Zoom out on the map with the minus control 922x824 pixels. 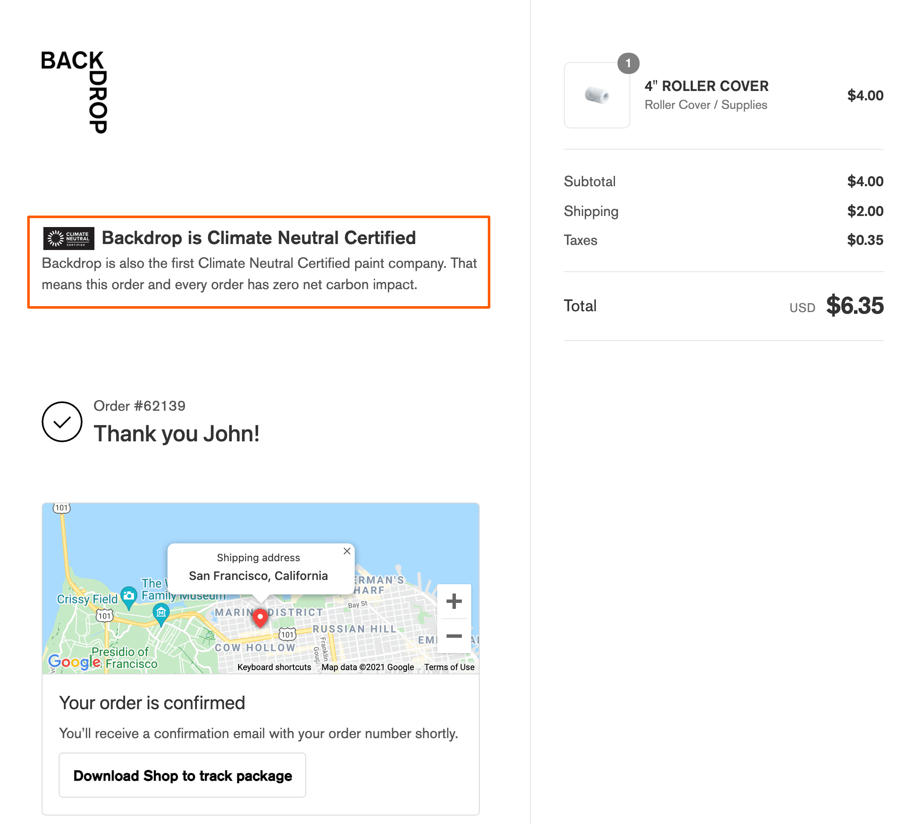(x=454, y=636)
